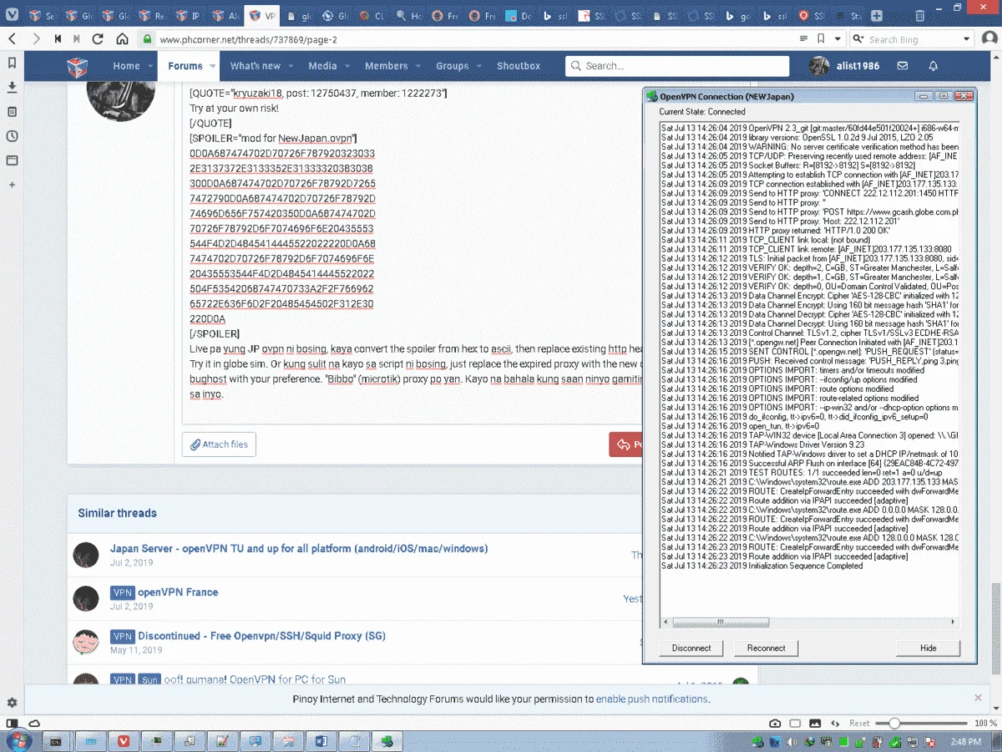Open the Media menu
Image resolution: width=1002 pixels, height=752 pixels.
322,66
